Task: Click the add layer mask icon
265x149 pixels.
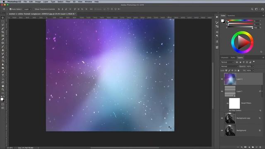Action: (246, 147)
